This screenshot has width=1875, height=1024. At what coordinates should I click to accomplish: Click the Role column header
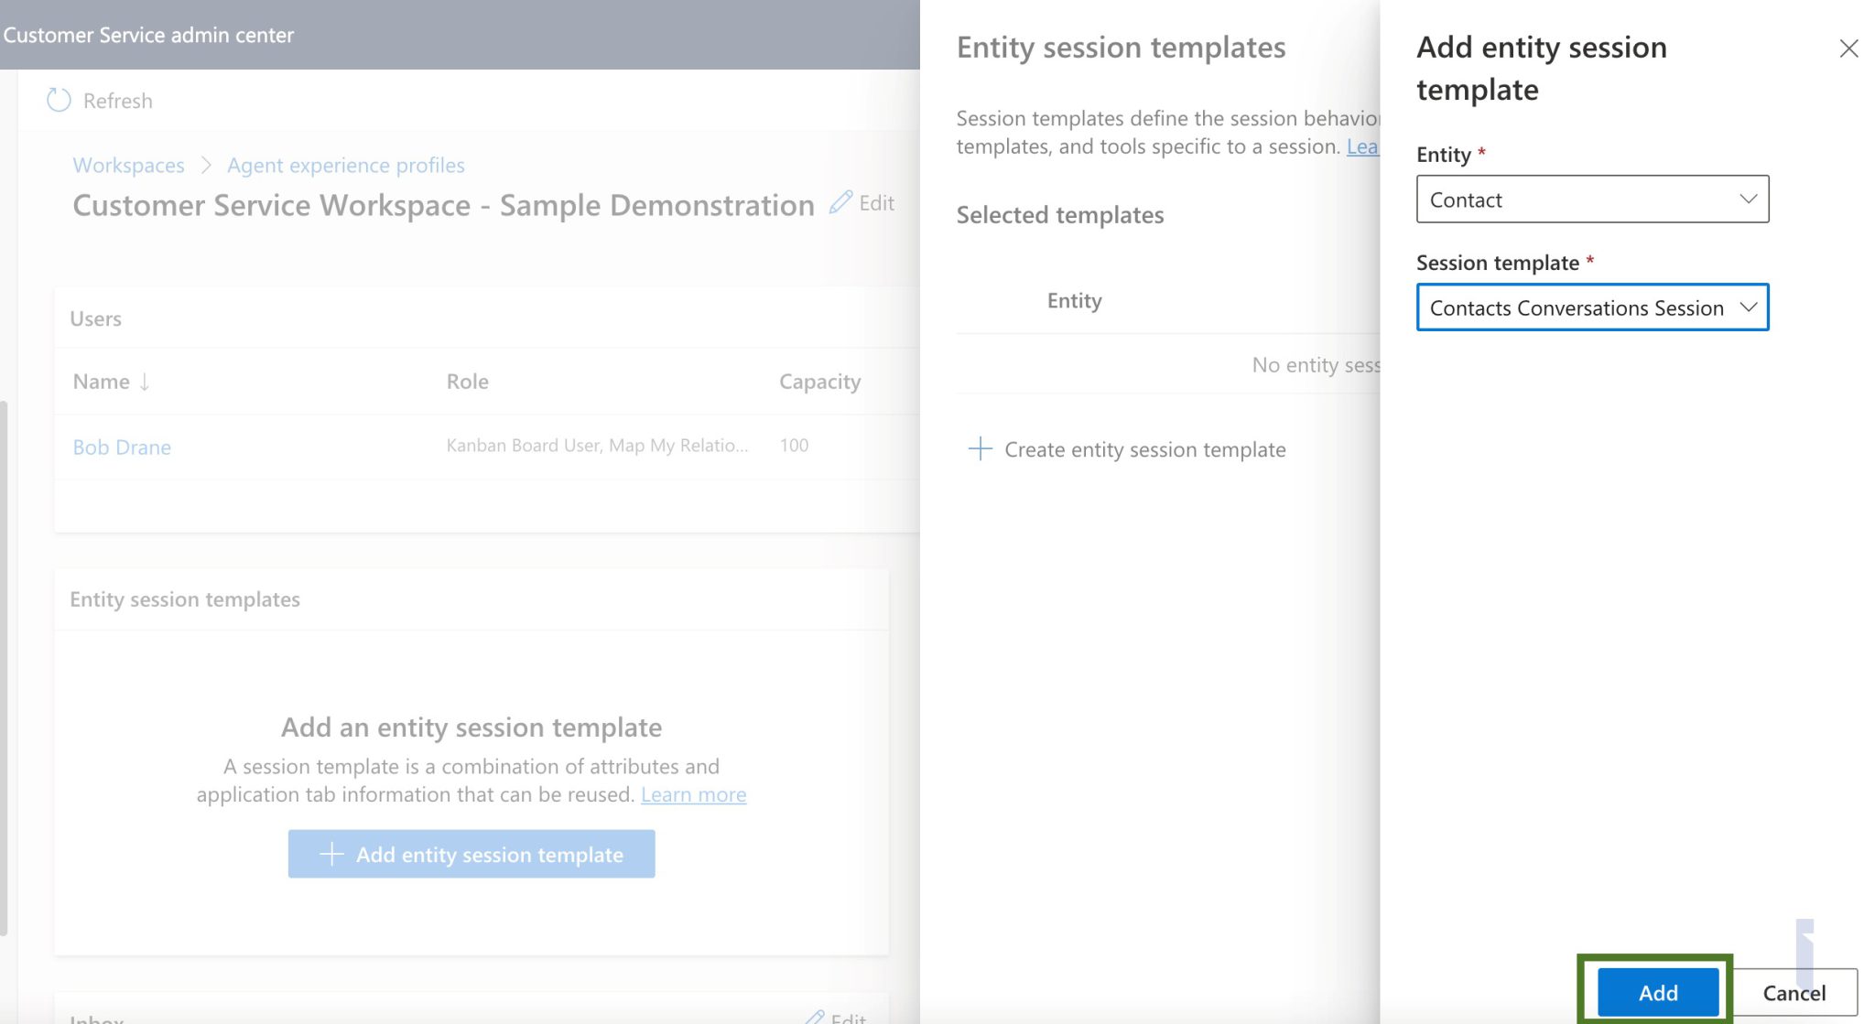(x=467, y=382)
